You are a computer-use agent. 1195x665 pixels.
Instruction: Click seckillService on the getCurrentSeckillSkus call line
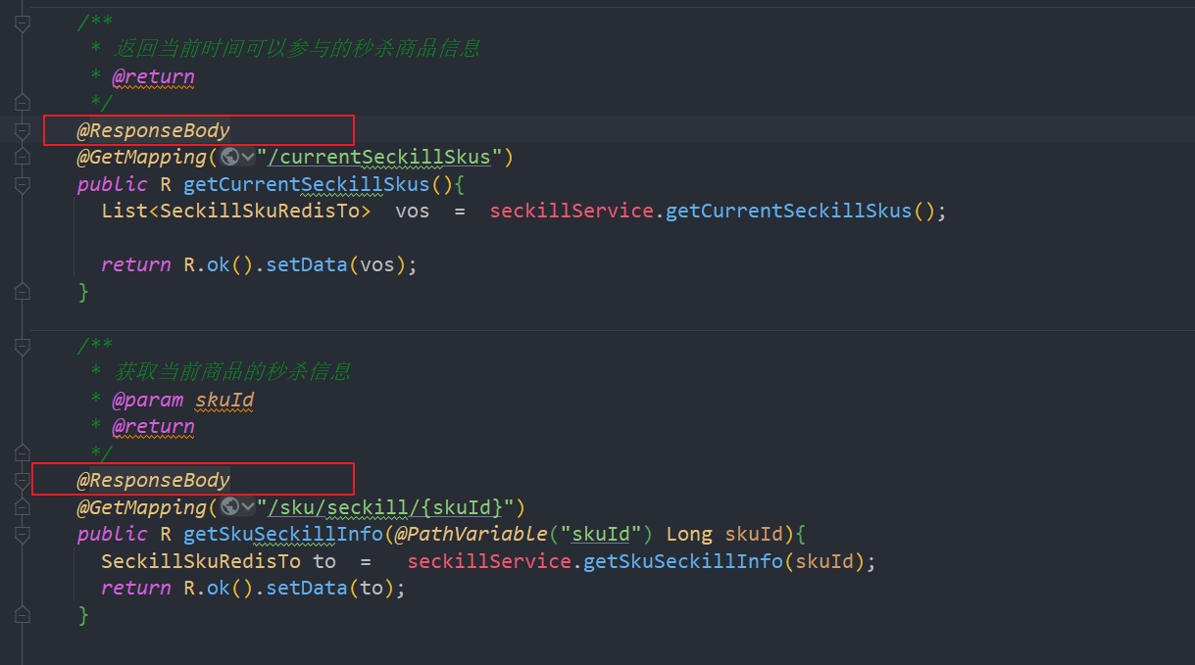(572, 211)
